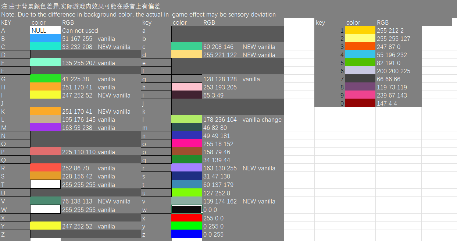This screenshot has width=457, height=241.
Task: Click the RGB cell reading 178 236 104
Action: pyautogui.click(x=220, y=120)
